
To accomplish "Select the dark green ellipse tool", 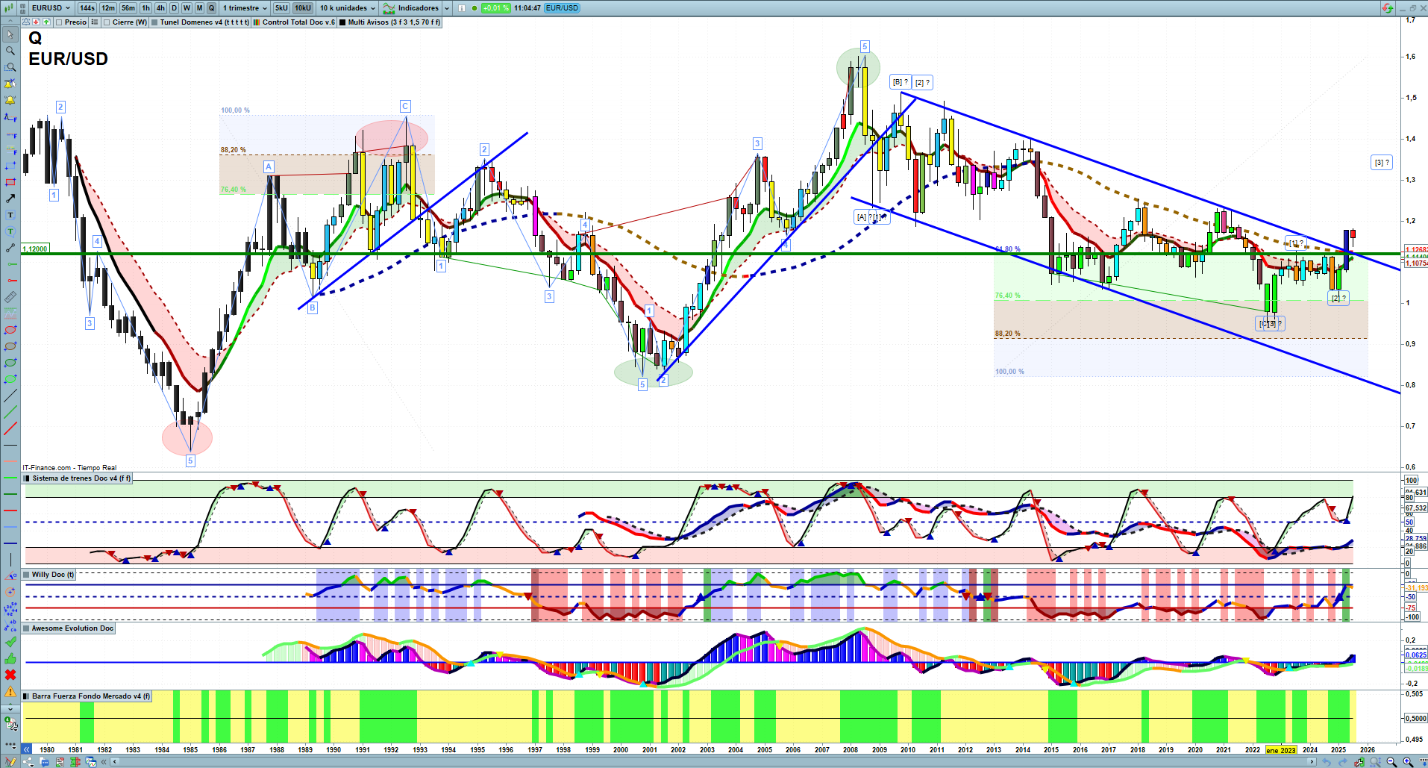I will coord(10,363).
